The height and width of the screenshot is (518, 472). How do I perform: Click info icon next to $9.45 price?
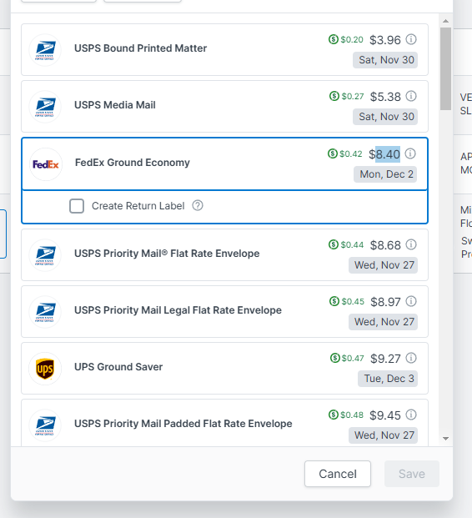(x=411, y=415)
